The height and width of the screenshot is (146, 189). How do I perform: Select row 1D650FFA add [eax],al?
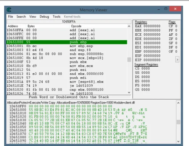(67, 30)
